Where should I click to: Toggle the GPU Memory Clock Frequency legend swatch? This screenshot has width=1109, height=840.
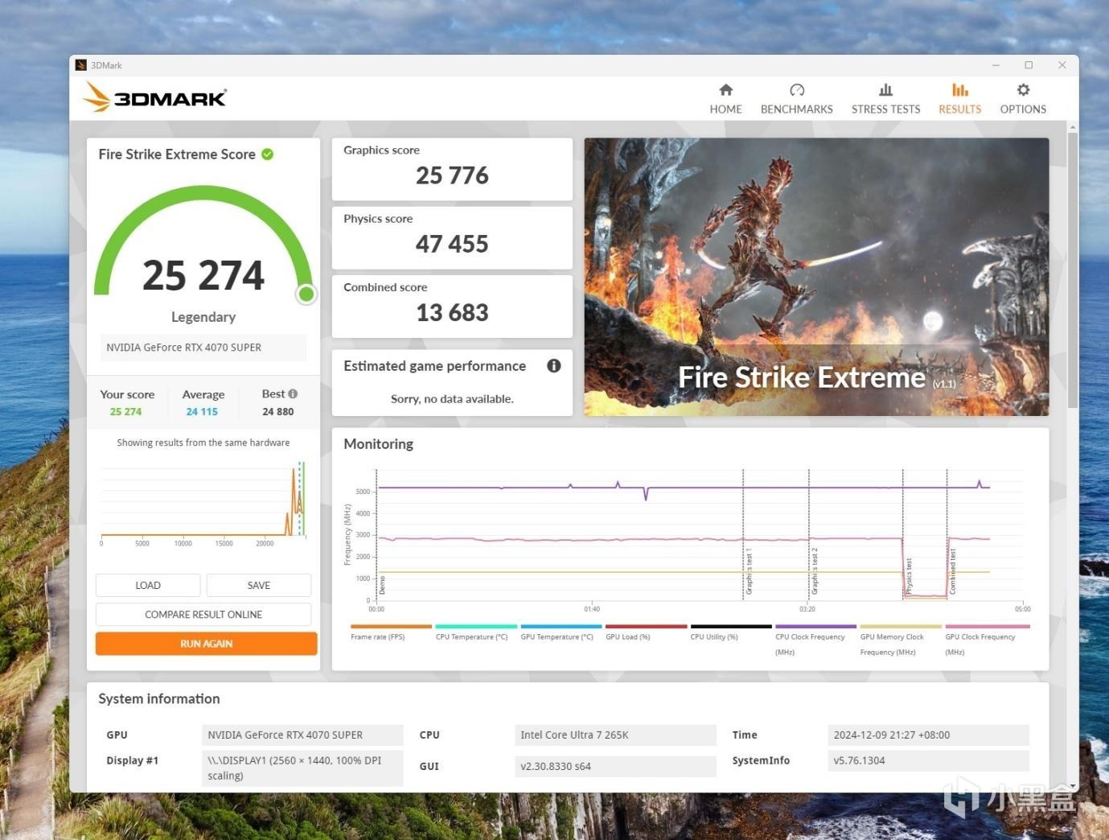(901, 626)
